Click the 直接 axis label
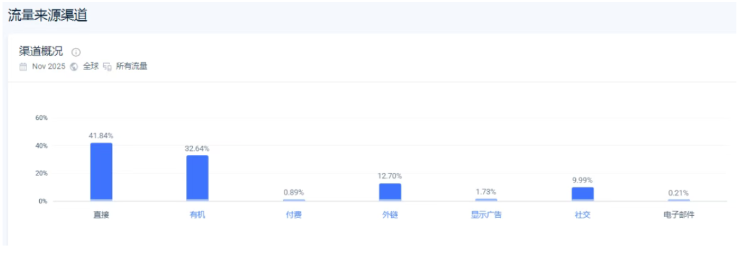Viewport: 737px width, 255px height. [x=101, y=215]
